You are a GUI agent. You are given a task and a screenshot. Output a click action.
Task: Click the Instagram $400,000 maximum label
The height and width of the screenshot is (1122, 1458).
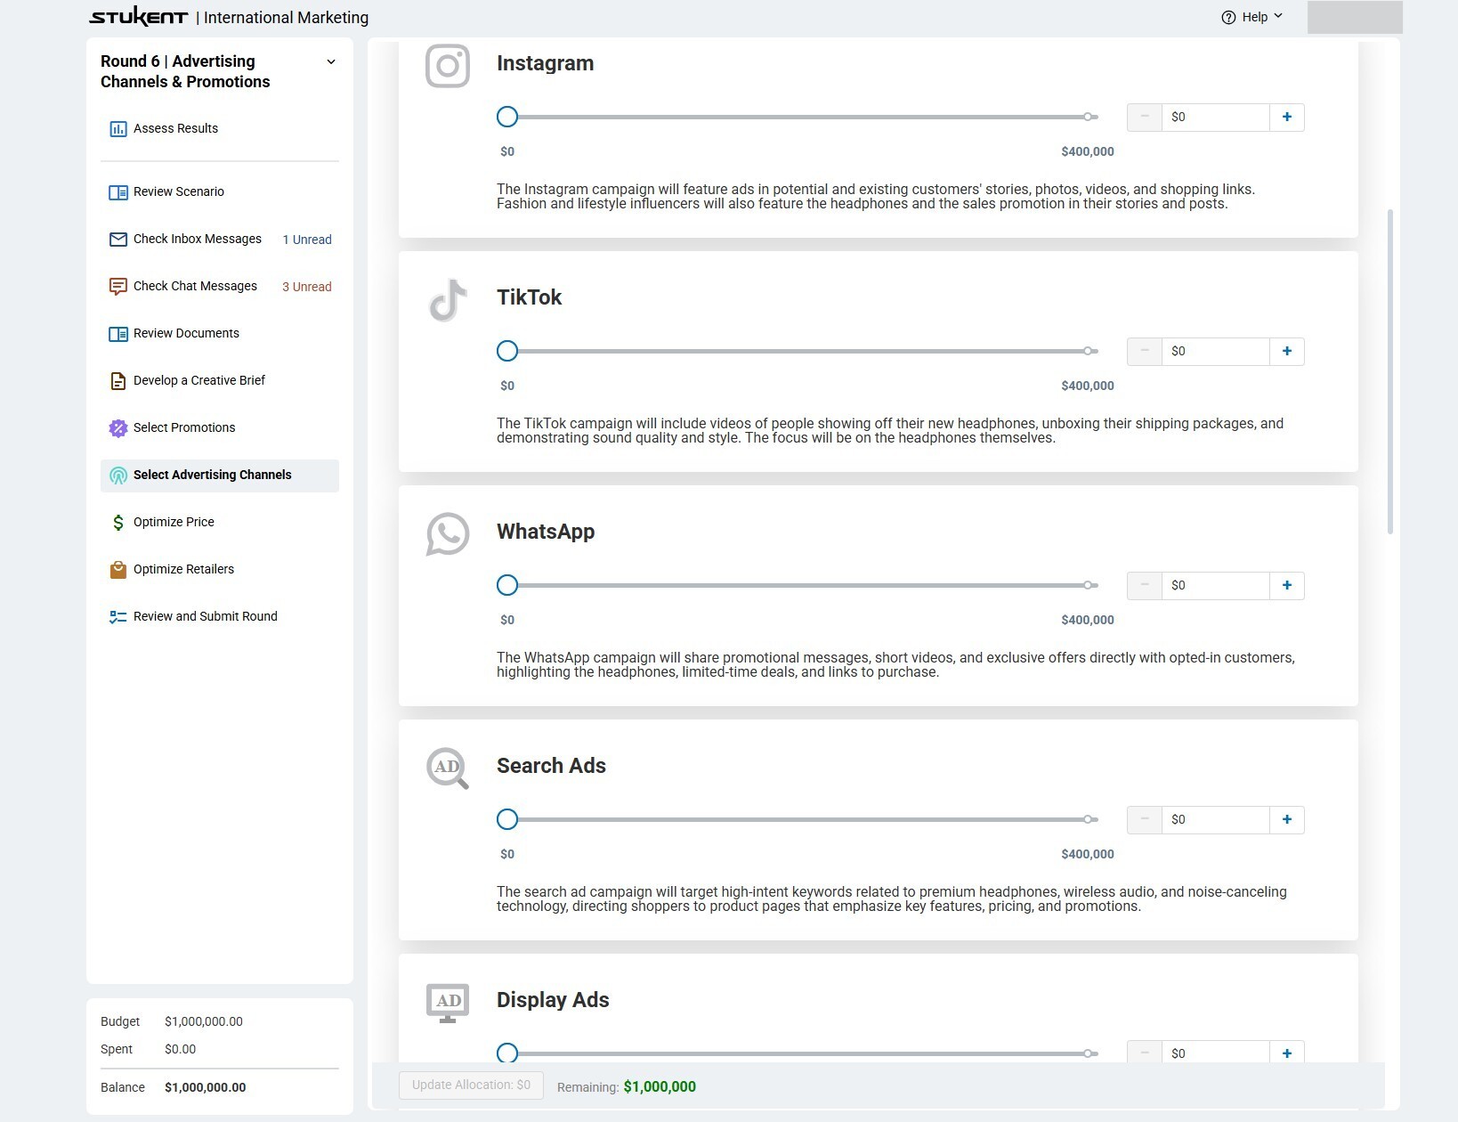(1088, 152)
